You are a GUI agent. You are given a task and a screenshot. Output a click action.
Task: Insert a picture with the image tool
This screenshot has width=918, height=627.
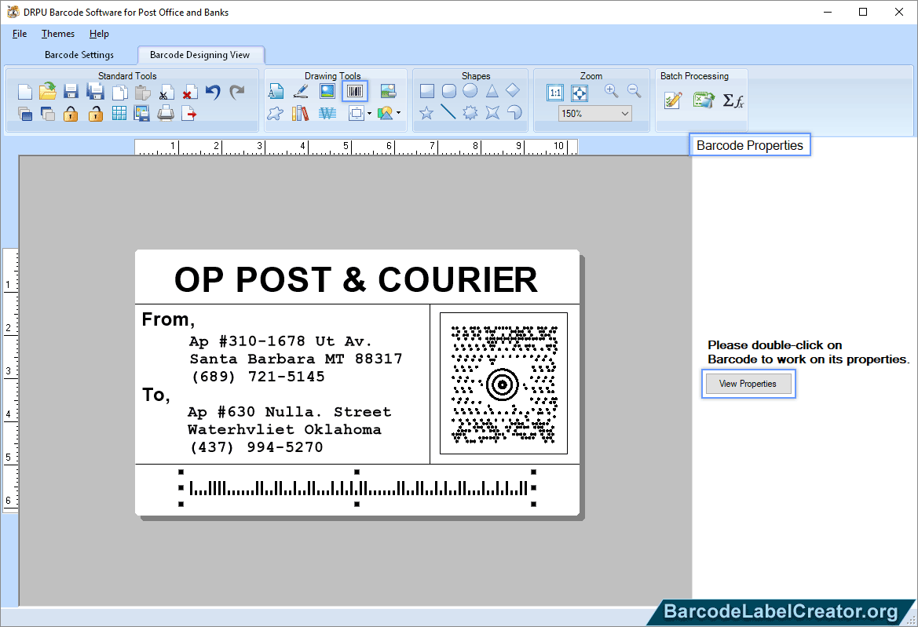click(327, 91)
